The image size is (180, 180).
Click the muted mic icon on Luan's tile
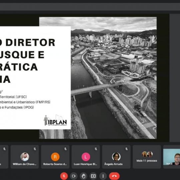tap(96, 149)
